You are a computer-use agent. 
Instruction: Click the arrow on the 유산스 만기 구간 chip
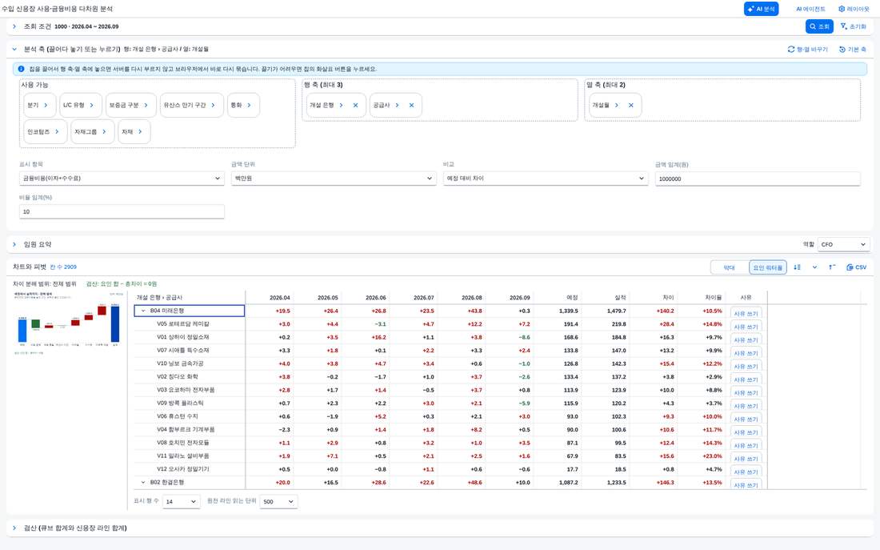tap(214, 105)
